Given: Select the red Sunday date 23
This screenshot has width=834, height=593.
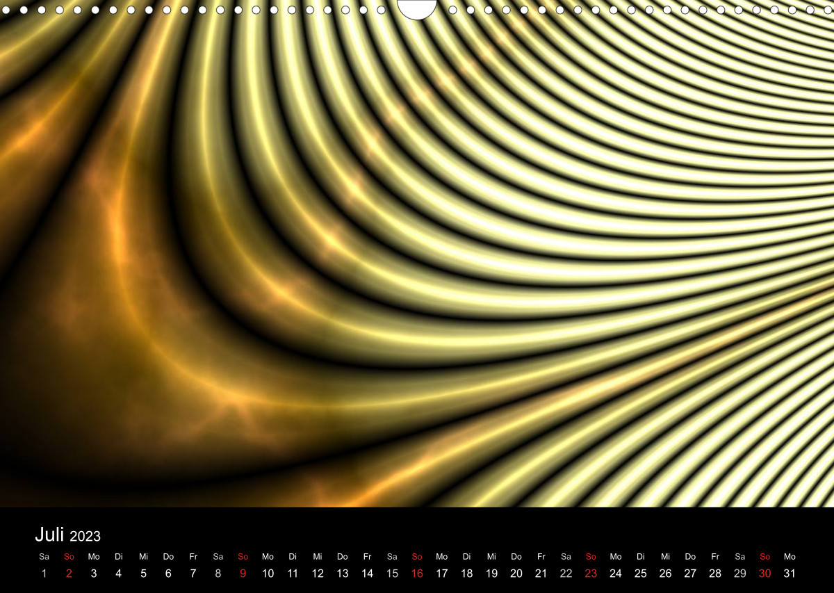Looking at the screenshot, I should [591, 574].
